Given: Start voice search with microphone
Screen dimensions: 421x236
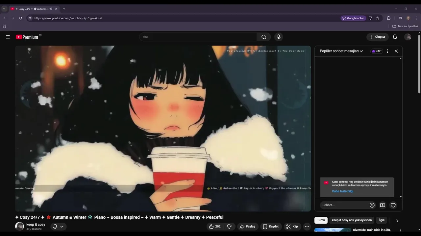Looking at the screenshot, I should point(279,37).
